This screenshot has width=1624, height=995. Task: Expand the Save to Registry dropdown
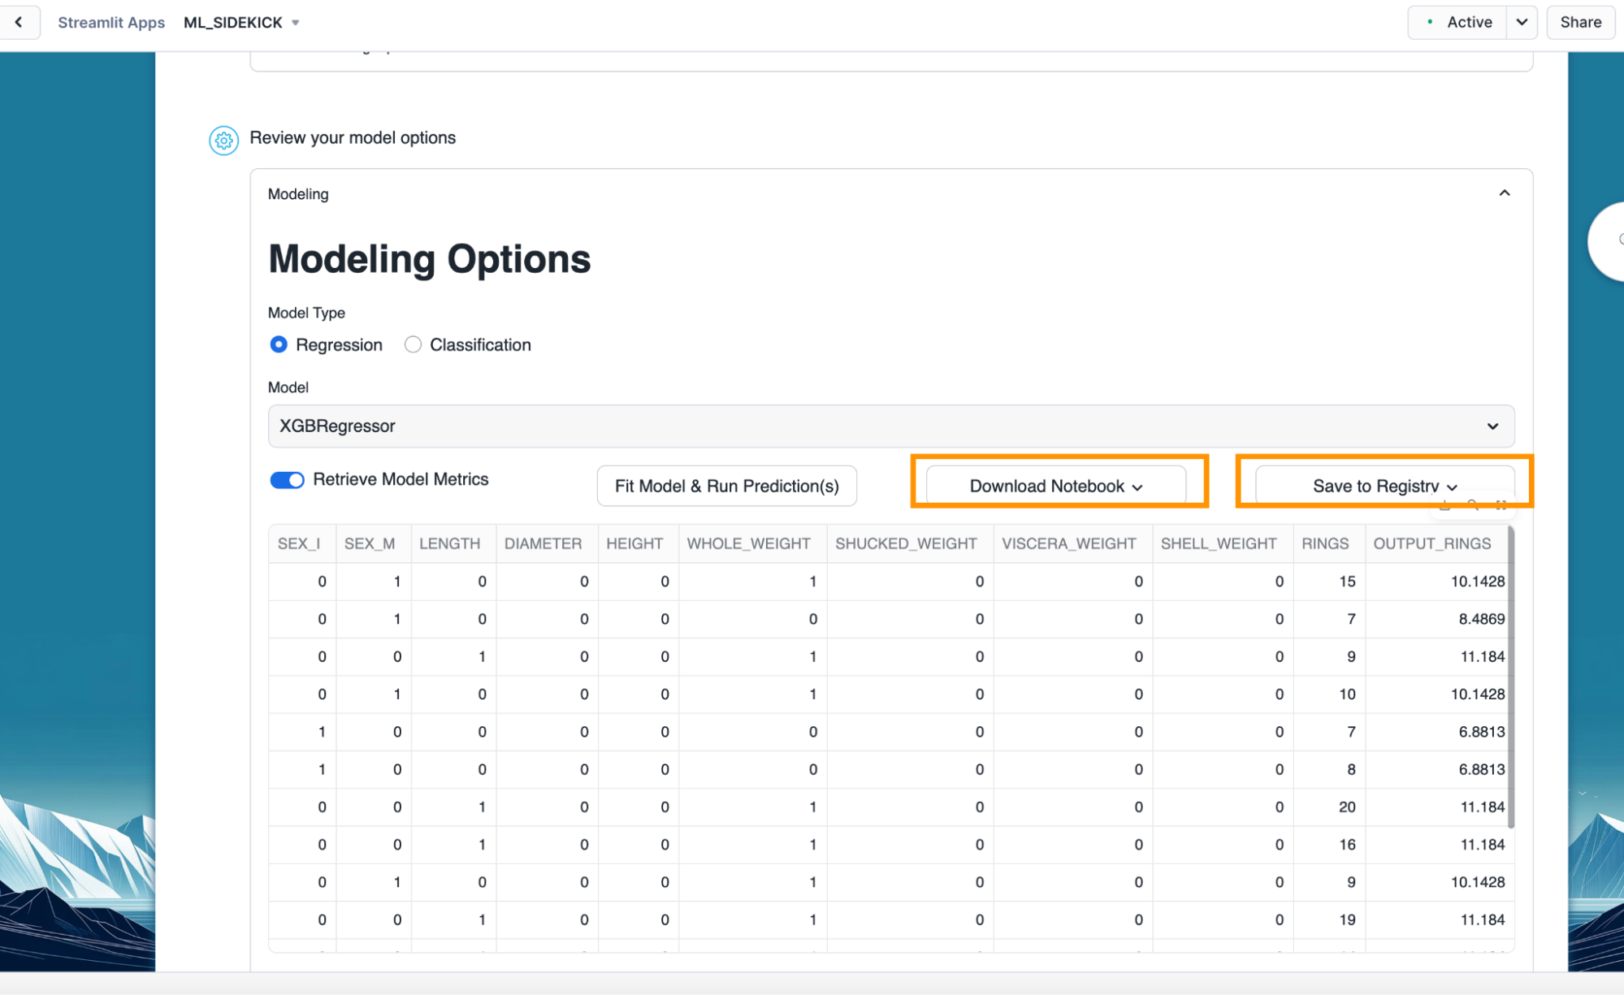[x=1384, y=486]
